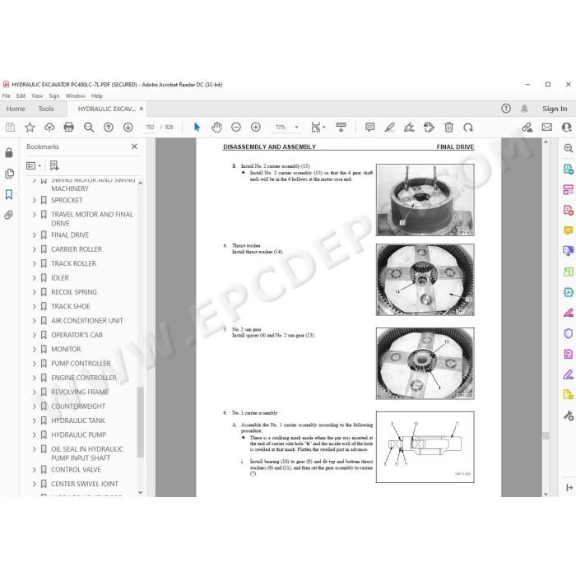Click the delete trash icon
Viewport: 576px width, 576px height.
point(448,127)
